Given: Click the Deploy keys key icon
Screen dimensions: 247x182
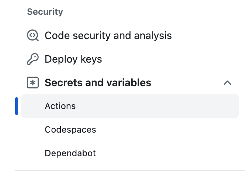Looking at the screenshot, I should coord(33,59).
